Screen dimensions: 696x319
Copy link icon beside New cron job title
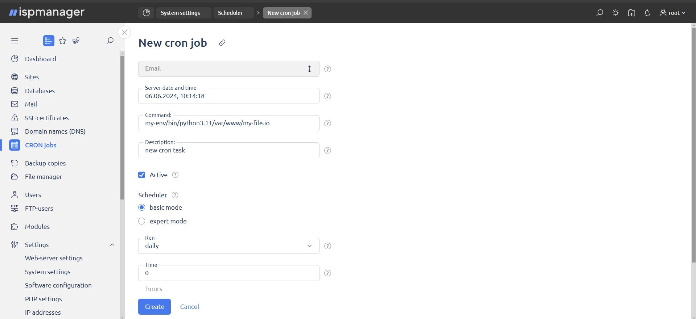[x=222, y=43]
